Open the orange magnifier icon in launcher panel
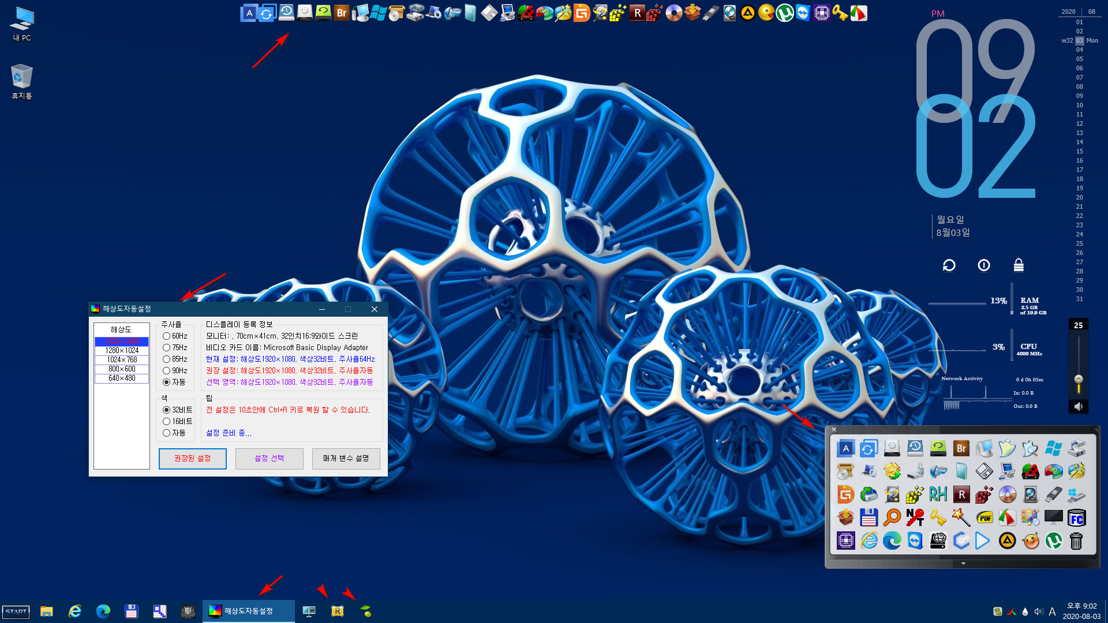Image resolution: width=1108 pixels, height=623 pixels. (x=892, y=517)
